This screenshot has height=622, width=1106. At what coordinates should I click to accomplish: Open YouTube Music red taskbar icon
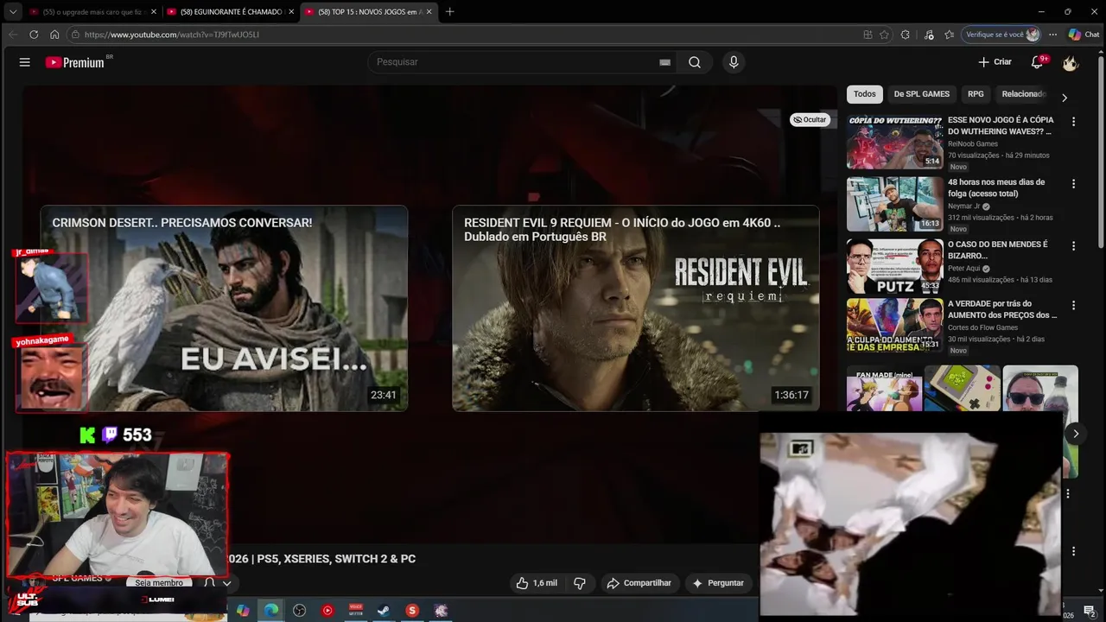pos(327,611)
